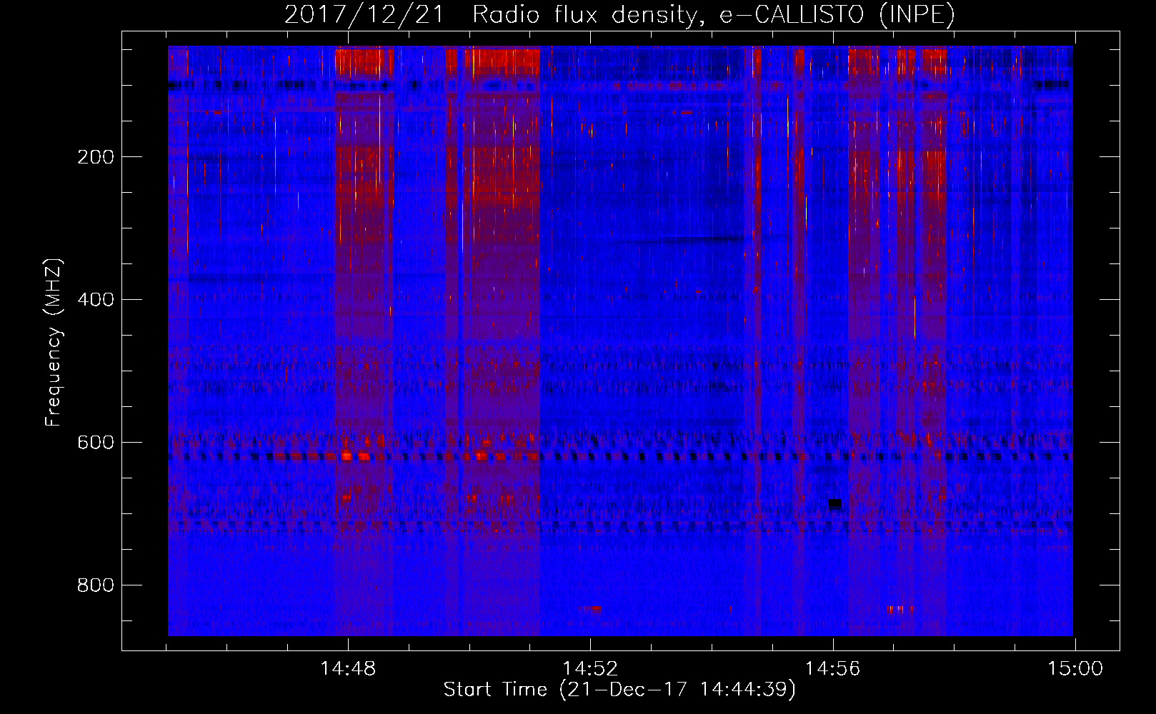Image resolution: width=1156 pixels, height=714 pixels.
Task: Click the 14:48 time tick label
Action: [x=348, y=669]
